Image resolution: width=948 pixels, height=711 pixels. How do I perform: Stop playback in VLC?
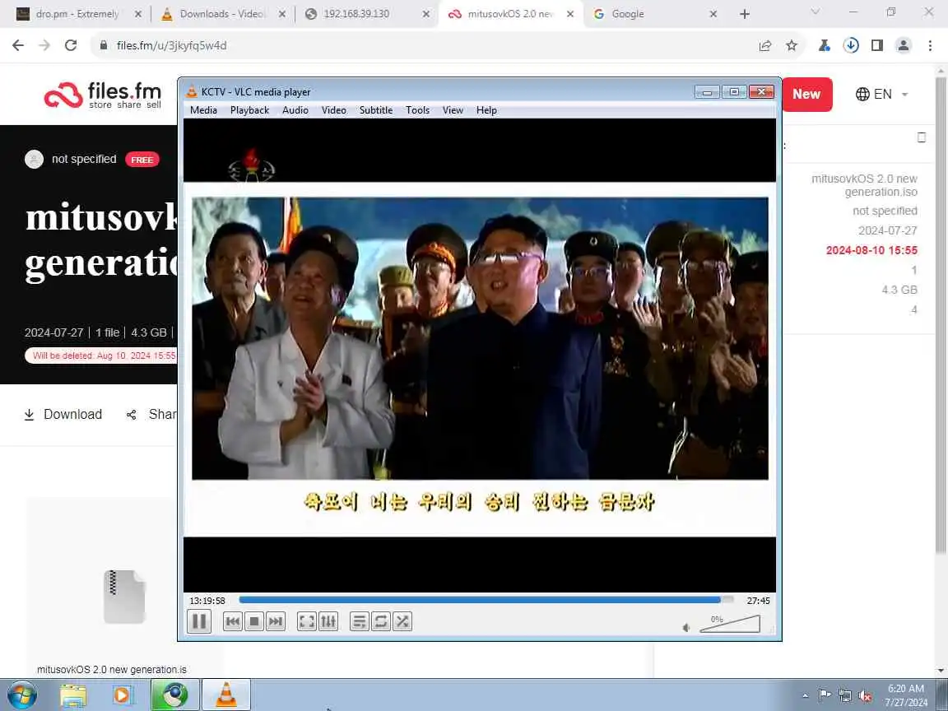pyautogui.click(x=254, y=621)
